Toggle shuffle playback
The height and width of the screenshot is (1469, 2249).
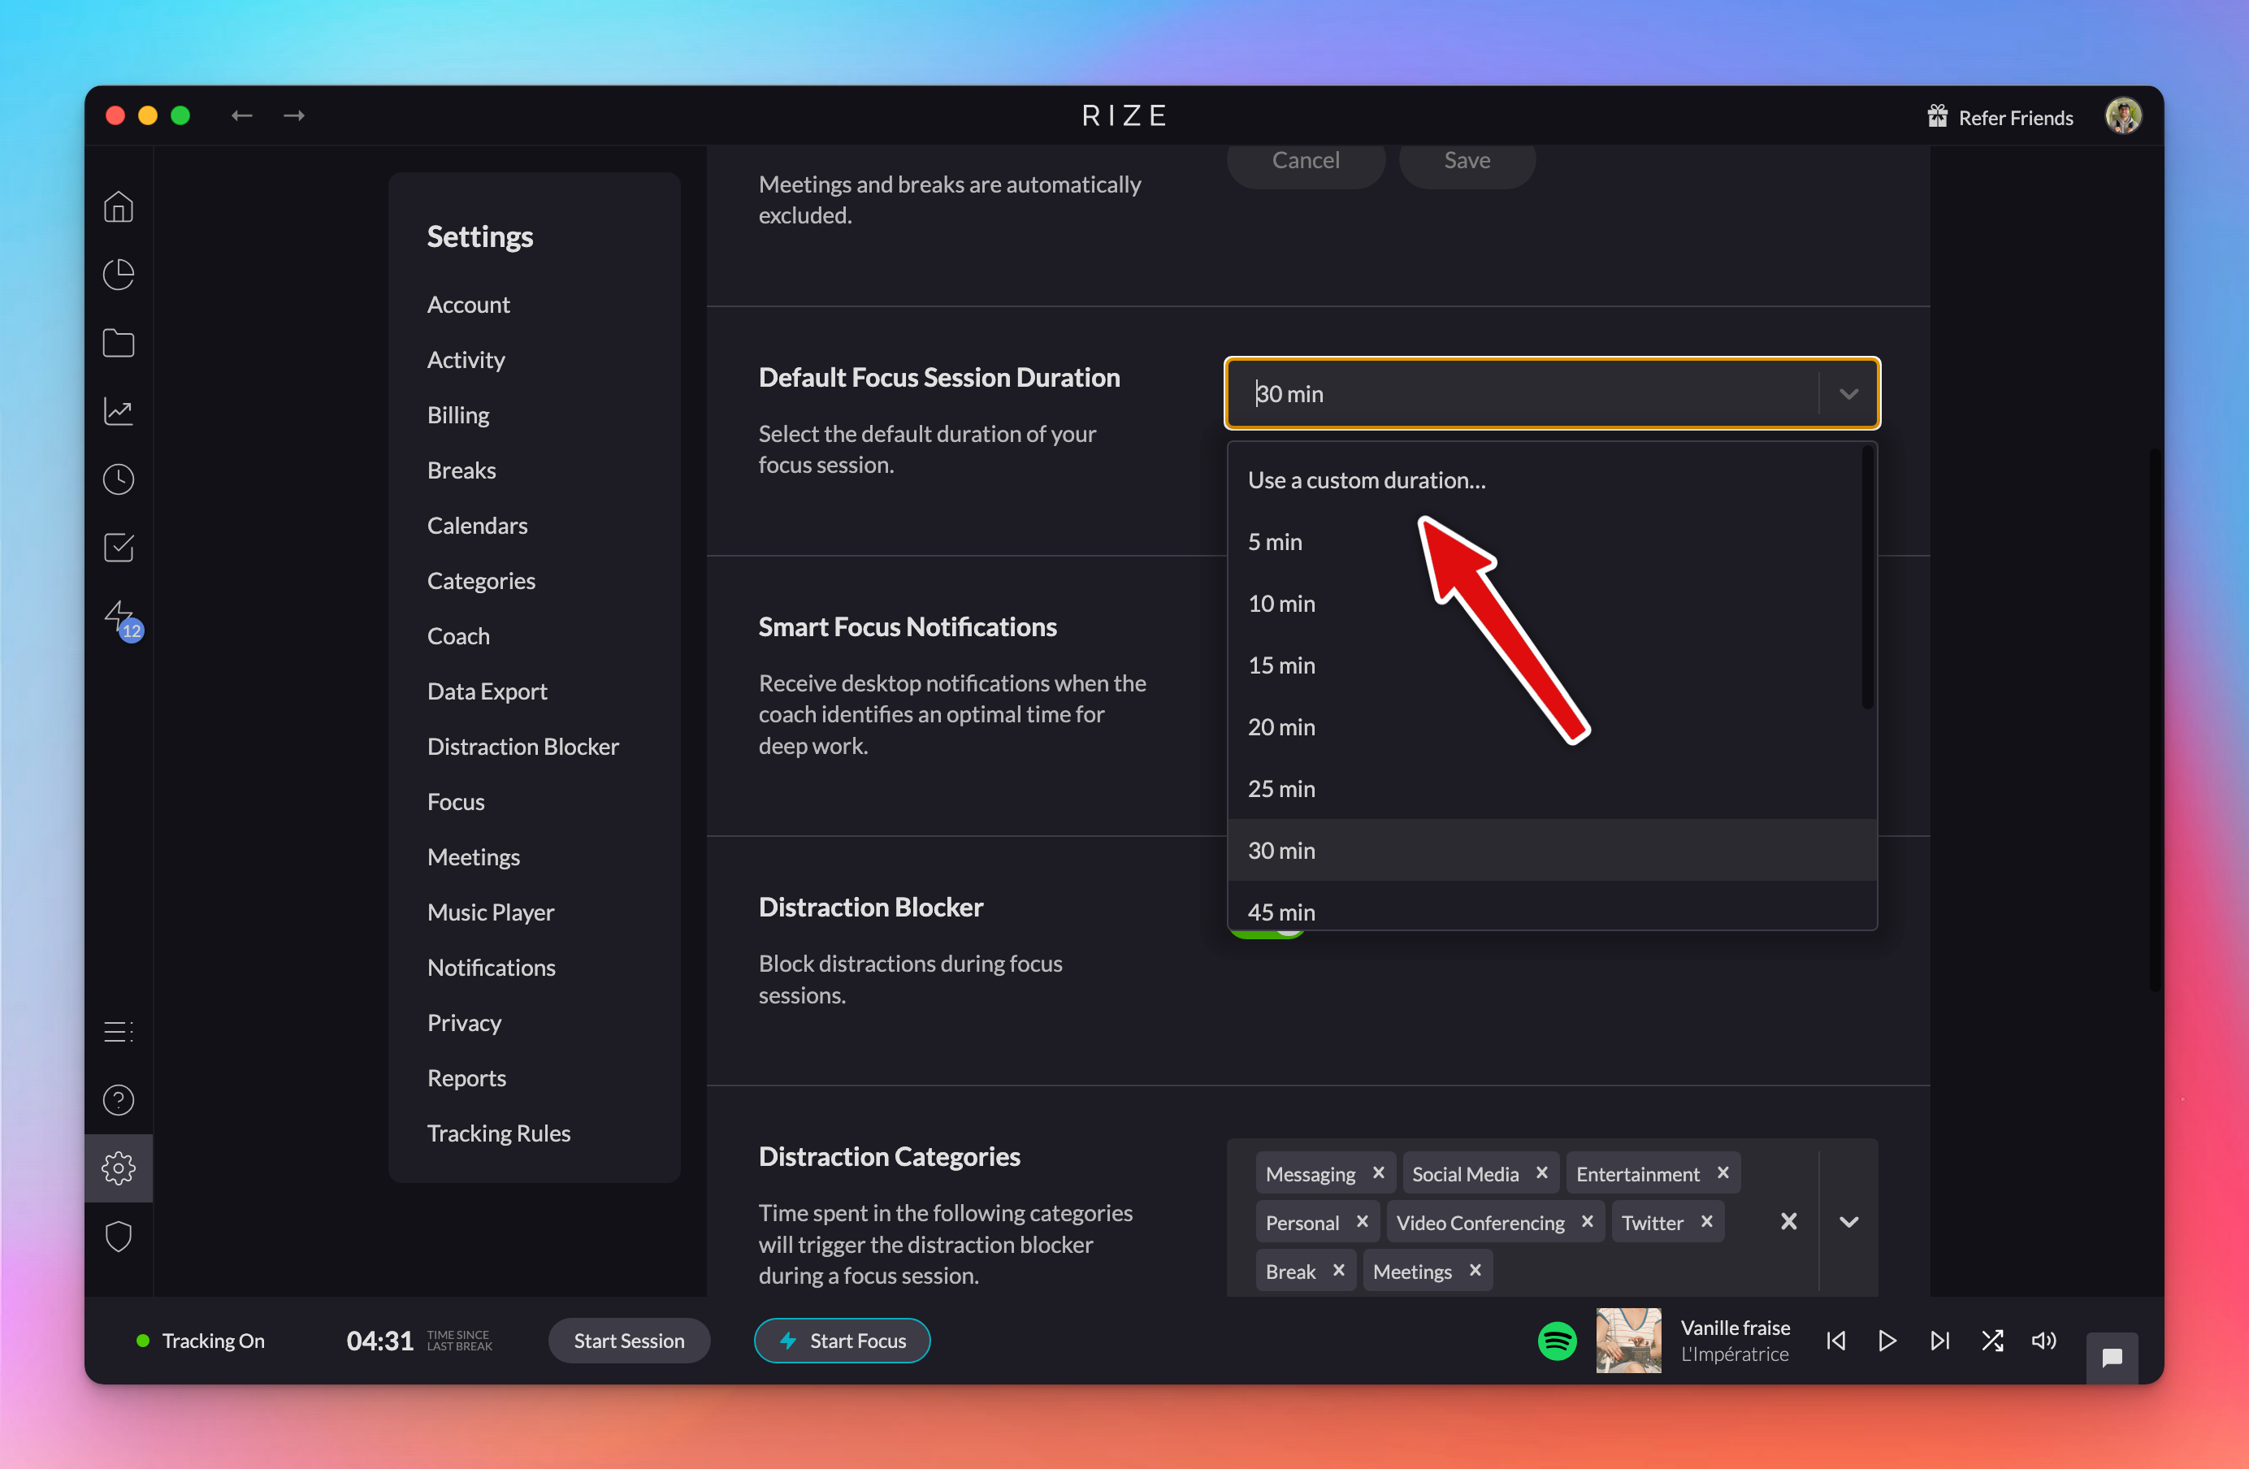1992,1341
